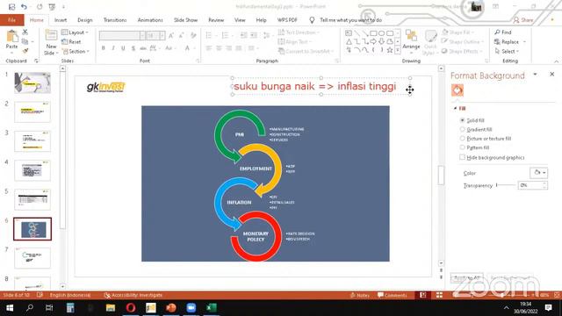
Task: Undo the last action
Action: [24, 7]
